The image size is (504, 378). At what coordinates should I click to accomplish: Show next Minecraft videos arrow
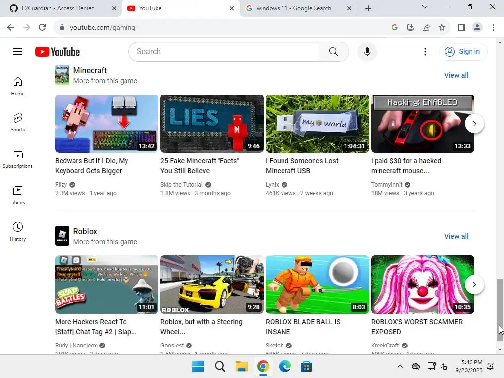click(474, 124)
